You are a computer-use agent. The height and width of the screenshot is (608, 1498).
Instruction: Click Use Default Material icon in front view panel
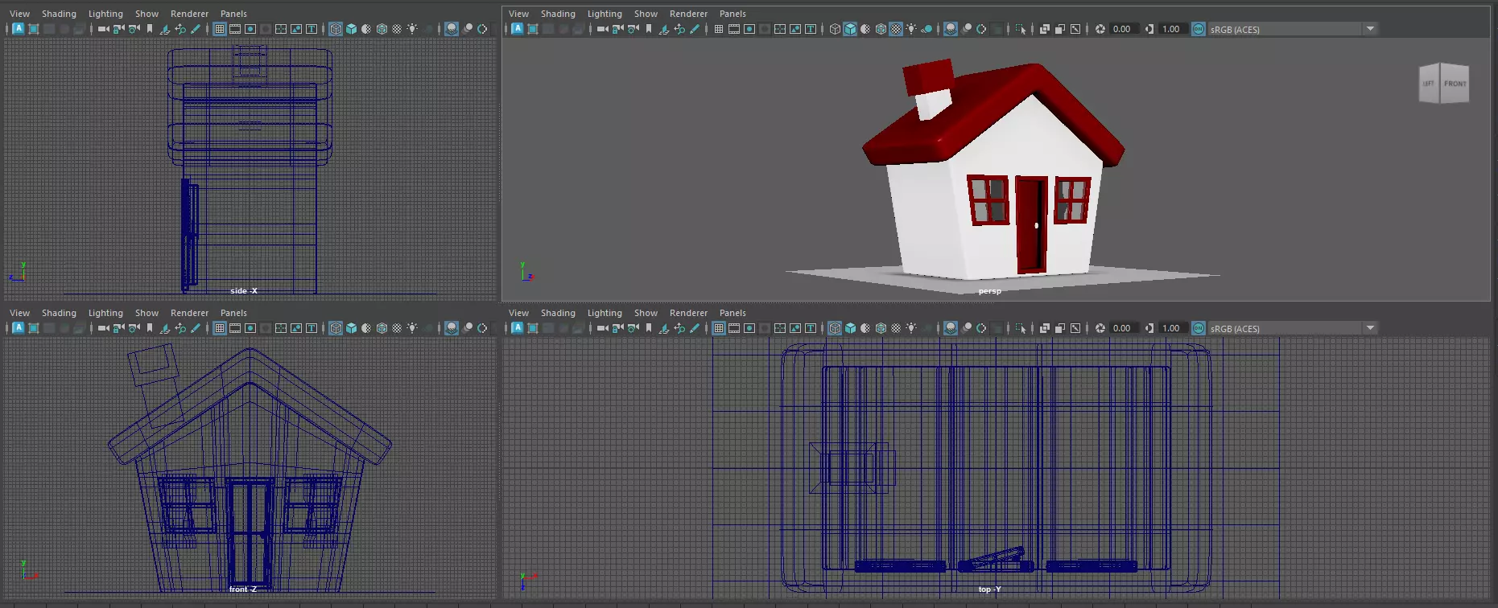(366, 328)
